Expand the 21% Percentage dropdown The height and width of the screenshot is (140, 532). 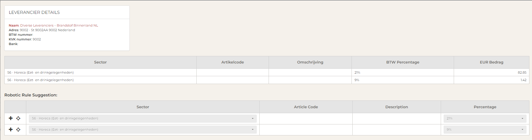485,118
